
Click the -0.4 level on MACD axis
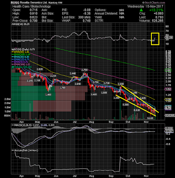[168, 139]
